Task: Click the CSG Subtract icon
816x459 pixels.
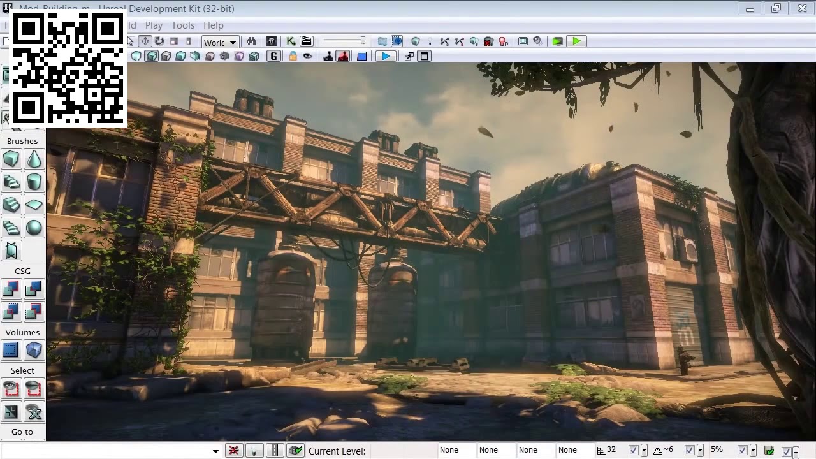Action: 34,289
